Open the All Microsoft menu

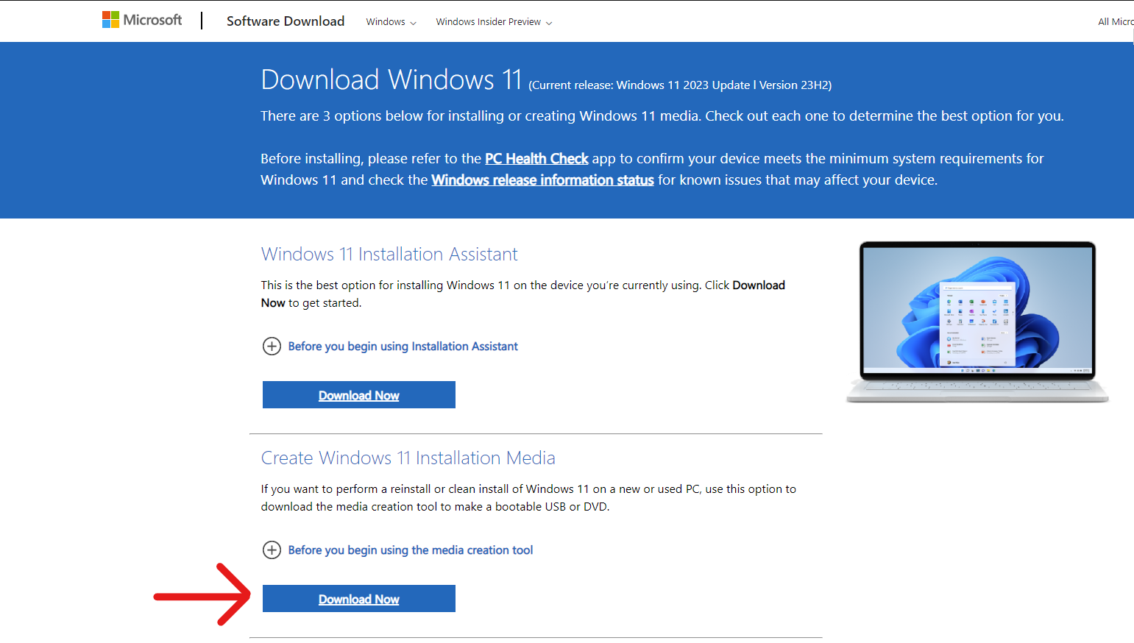[1116, 21]
